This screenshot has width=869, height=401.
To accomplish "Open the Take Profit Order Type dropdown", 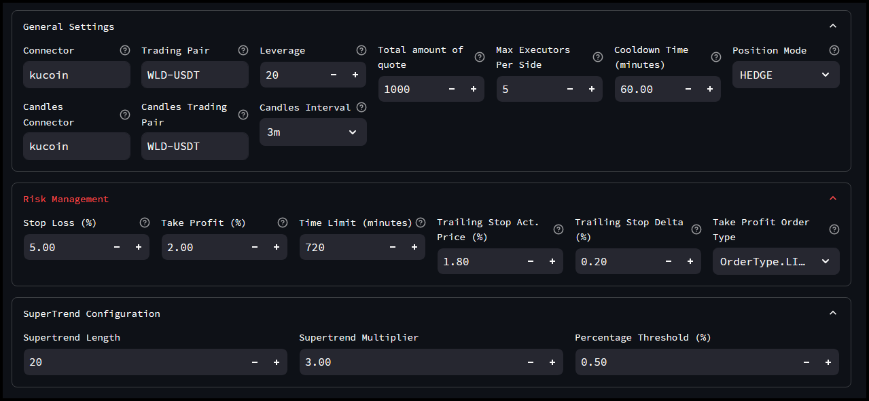I will [x=776, y=261].
